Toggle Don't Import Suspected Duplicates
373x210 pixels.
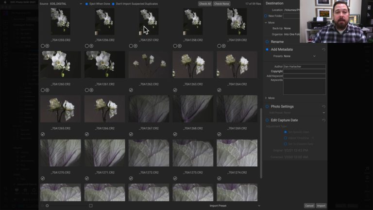[x=113, y=4]
